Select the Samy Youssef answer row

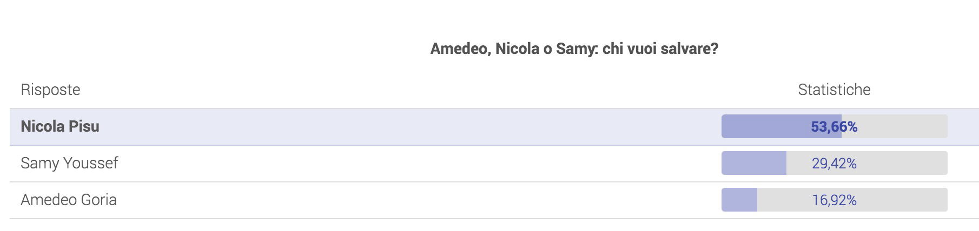494,164
